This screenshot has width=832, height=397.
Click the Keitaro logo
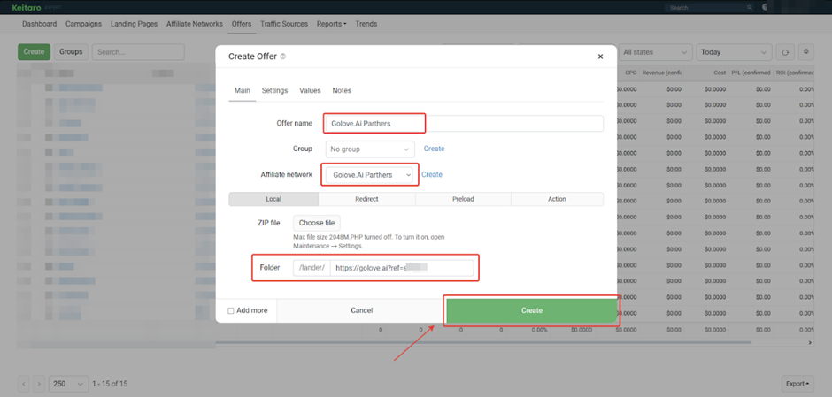coord(25,7)
